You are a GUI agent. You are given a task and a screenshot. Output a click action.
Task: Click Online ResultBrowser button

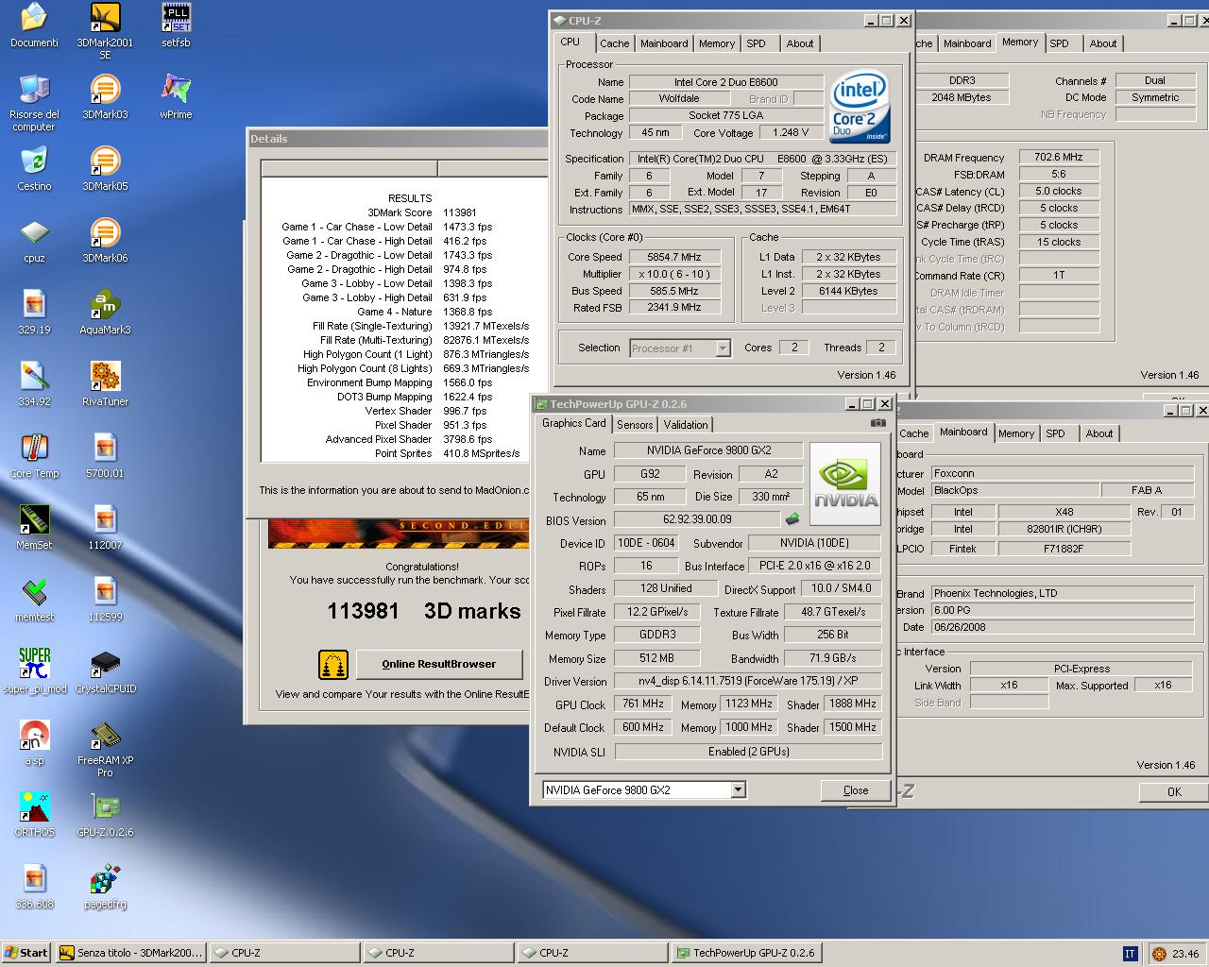point(439,664)
